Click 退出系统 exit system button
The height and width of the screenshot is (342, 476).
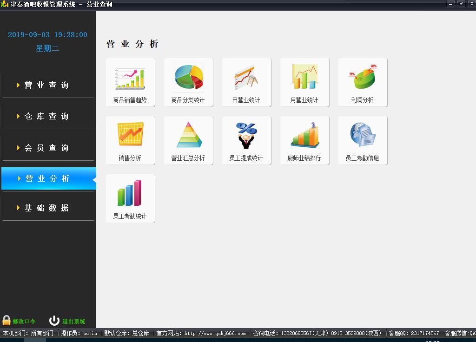(68, 321)
